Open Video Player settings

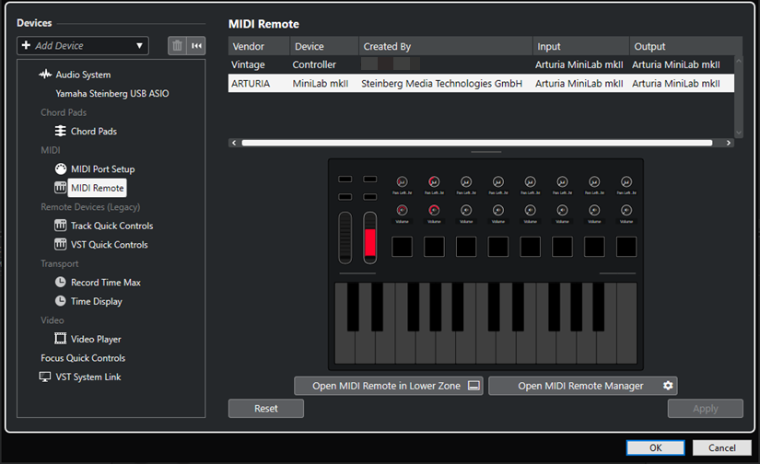(96, 339)
